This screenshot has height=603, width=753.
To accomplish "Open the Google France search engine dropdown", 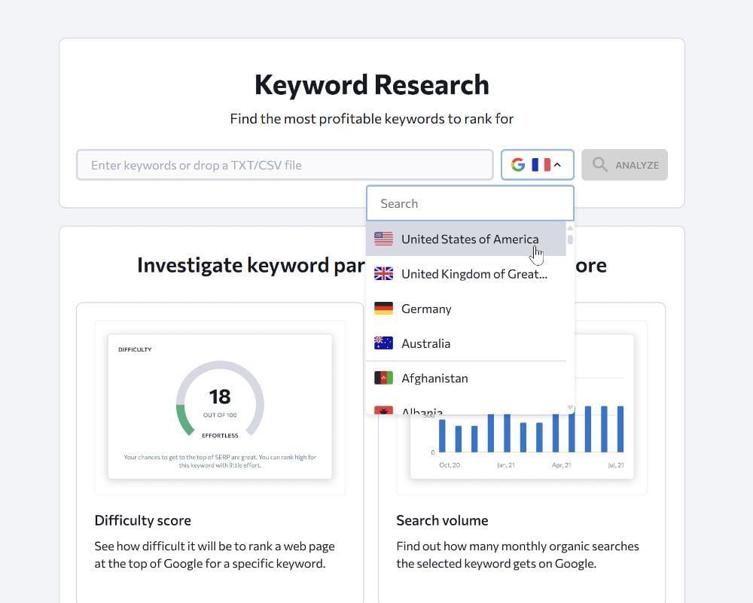I will coord(538,165).
